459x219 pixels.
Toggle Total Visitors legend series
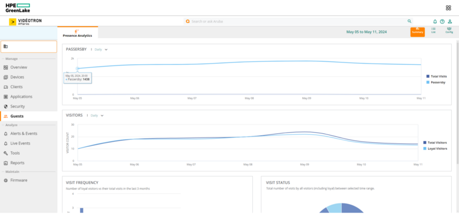435,143
